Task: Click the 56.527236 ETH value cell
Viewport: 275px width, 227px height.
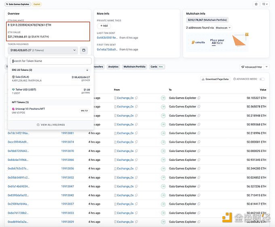Action: [x=256, y=186]
